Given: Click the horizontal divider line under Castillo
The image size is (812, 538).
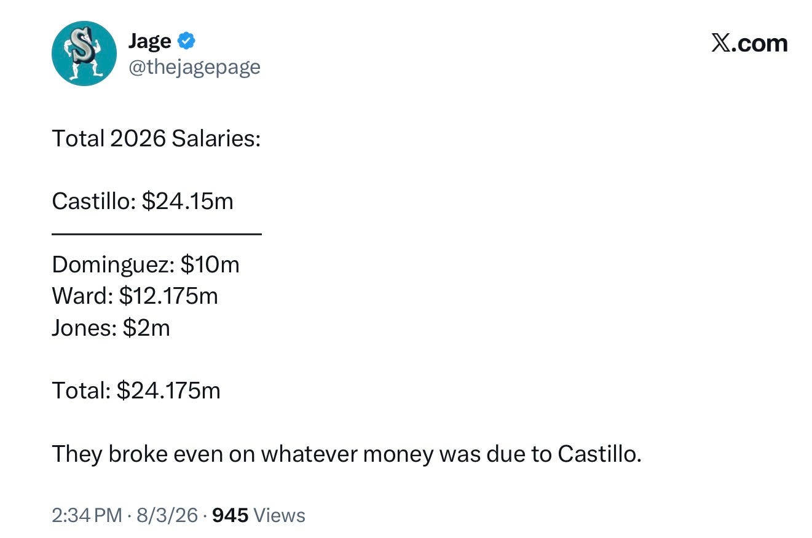Looking at the screenshot, I should click(x=157, y=234).
